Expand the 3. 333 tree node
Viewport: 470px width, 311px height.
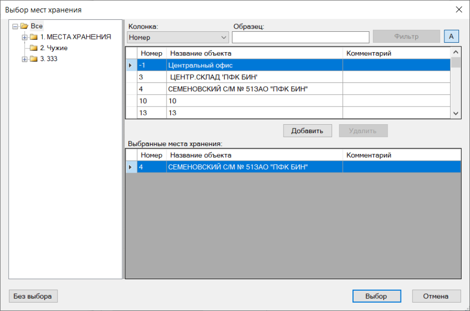[25, 59]
